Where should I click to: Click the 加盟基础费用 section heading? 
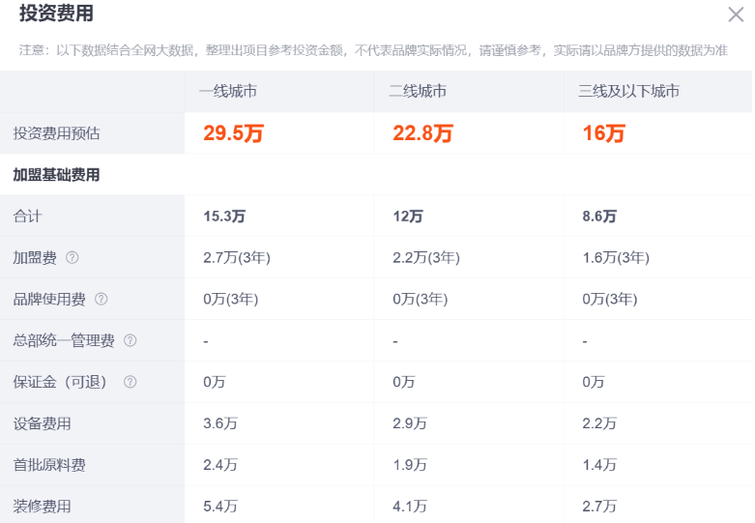(x=56, y=175)
